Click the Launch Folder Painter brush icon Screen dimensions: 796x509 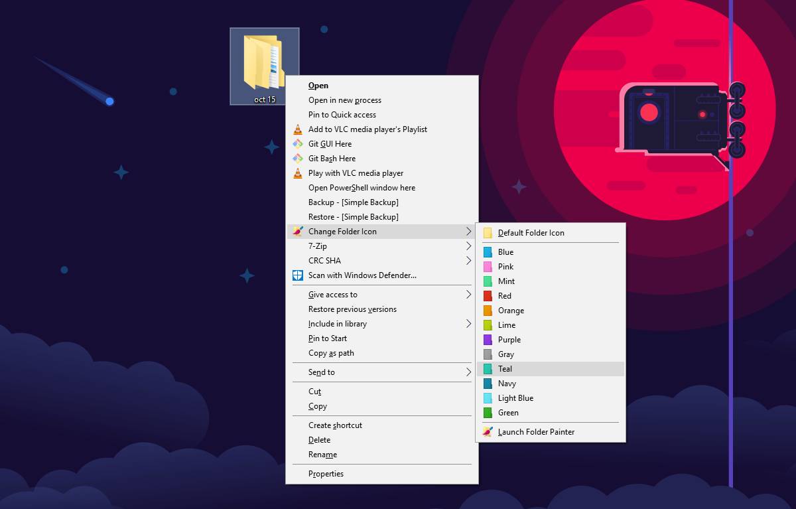point(488,431)
